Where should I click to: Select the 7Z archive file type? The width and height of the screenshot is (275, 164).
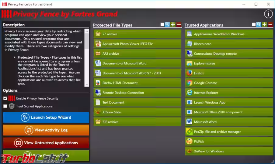[137, 34]
